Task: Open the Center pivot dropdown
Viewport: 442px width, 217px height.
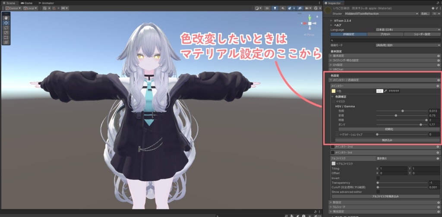Action: (x=13, y=8)
